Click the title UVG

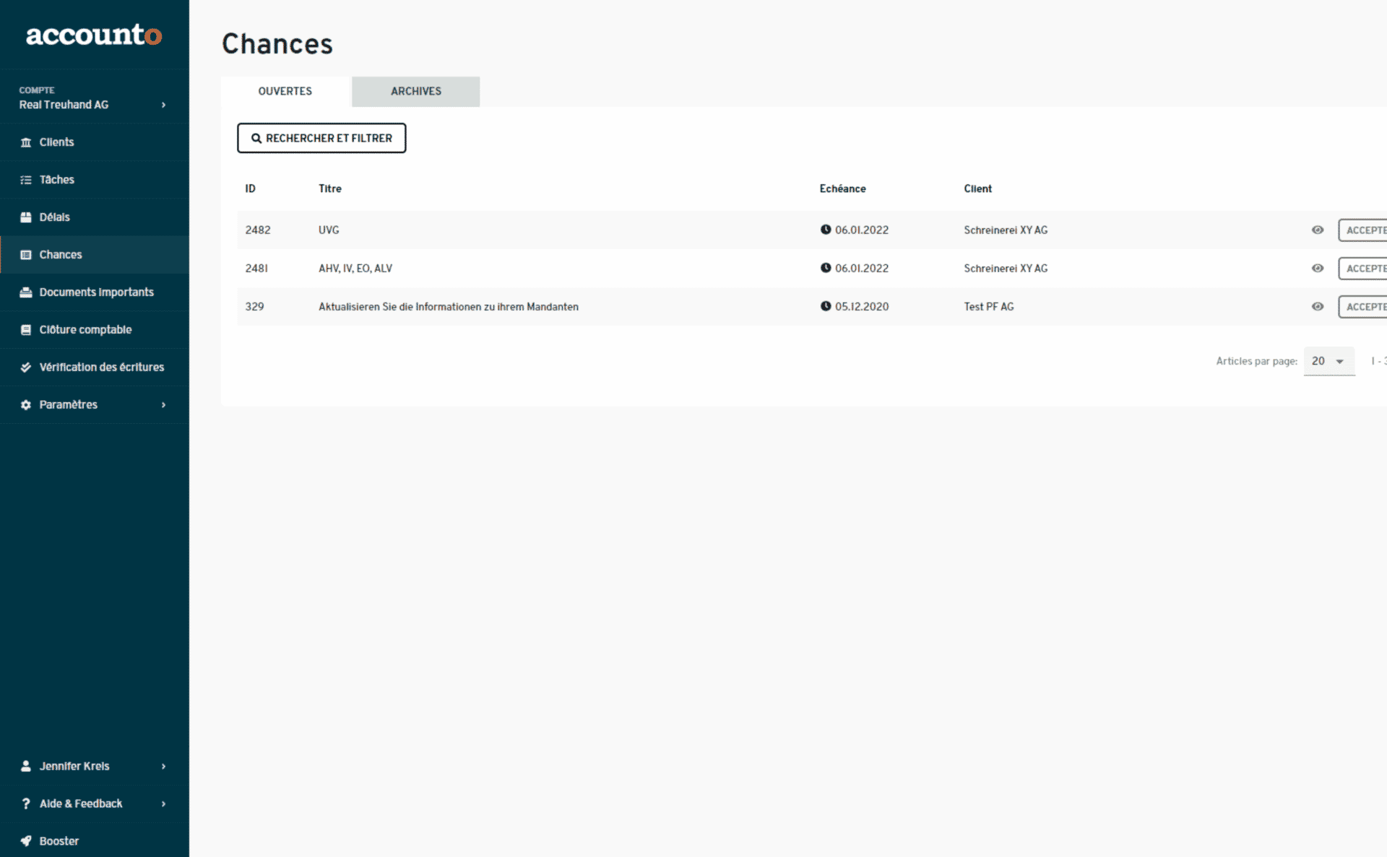pos(329,230)
